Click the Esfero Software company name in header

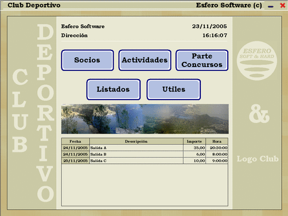(x=83, y=26)
